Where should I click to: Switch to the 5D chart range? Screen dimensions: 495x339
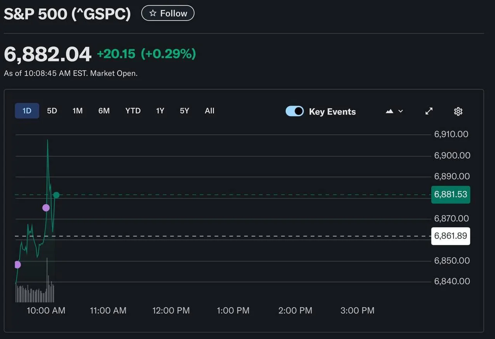(x=52, y=111)
